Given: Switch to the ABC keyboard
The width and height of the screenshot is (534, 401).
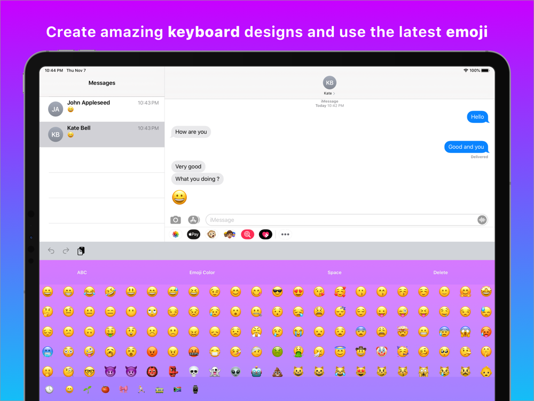Looking at the screenshot, I should [82, 273].
